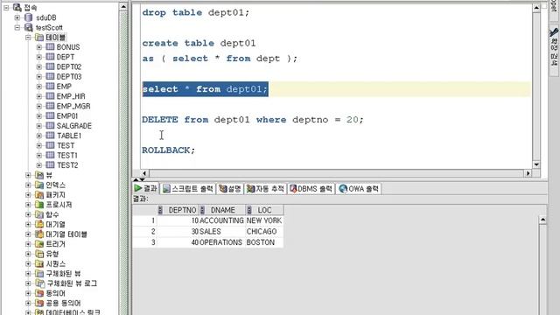Select the OPERATIONS cell
This screenshot has width=560, height=315.
(x=221, y=242)
